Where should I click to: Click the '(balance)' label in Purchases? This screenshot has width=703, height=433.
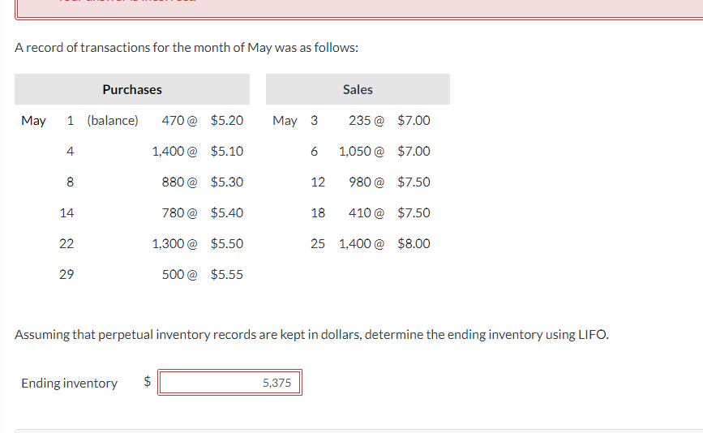pos(113,121)
